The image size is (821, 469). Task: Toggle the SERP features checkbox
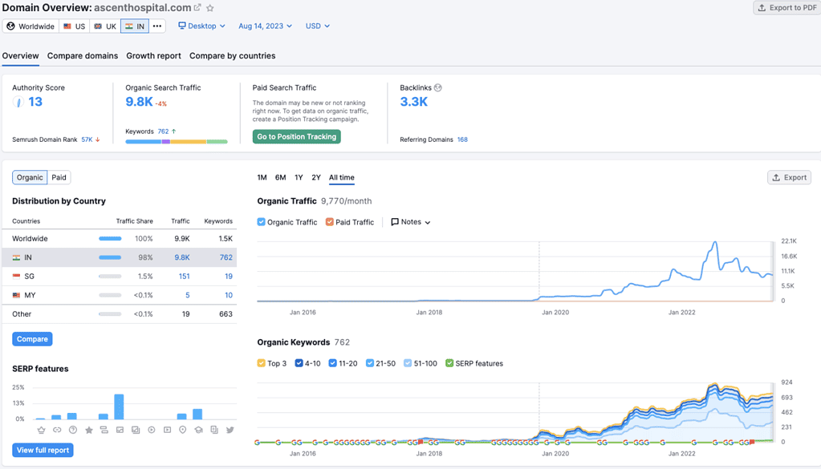coord(449,363)
